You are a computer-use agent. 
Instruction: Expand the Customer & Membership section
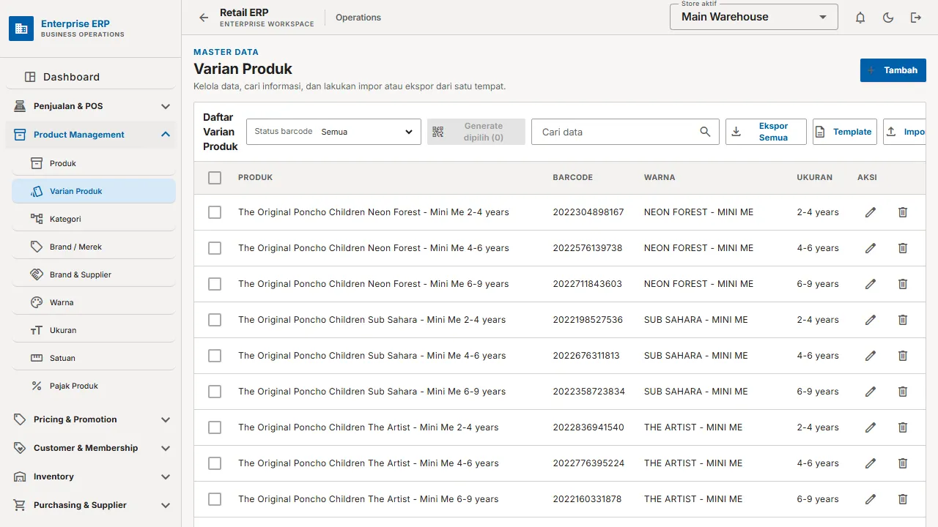pyautogui.click(x=92, y=448)
